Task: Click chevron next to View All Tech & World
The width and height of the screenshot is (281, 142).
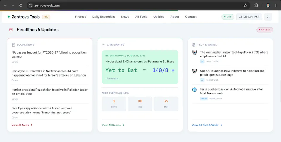Action: (x=221, y=125)
